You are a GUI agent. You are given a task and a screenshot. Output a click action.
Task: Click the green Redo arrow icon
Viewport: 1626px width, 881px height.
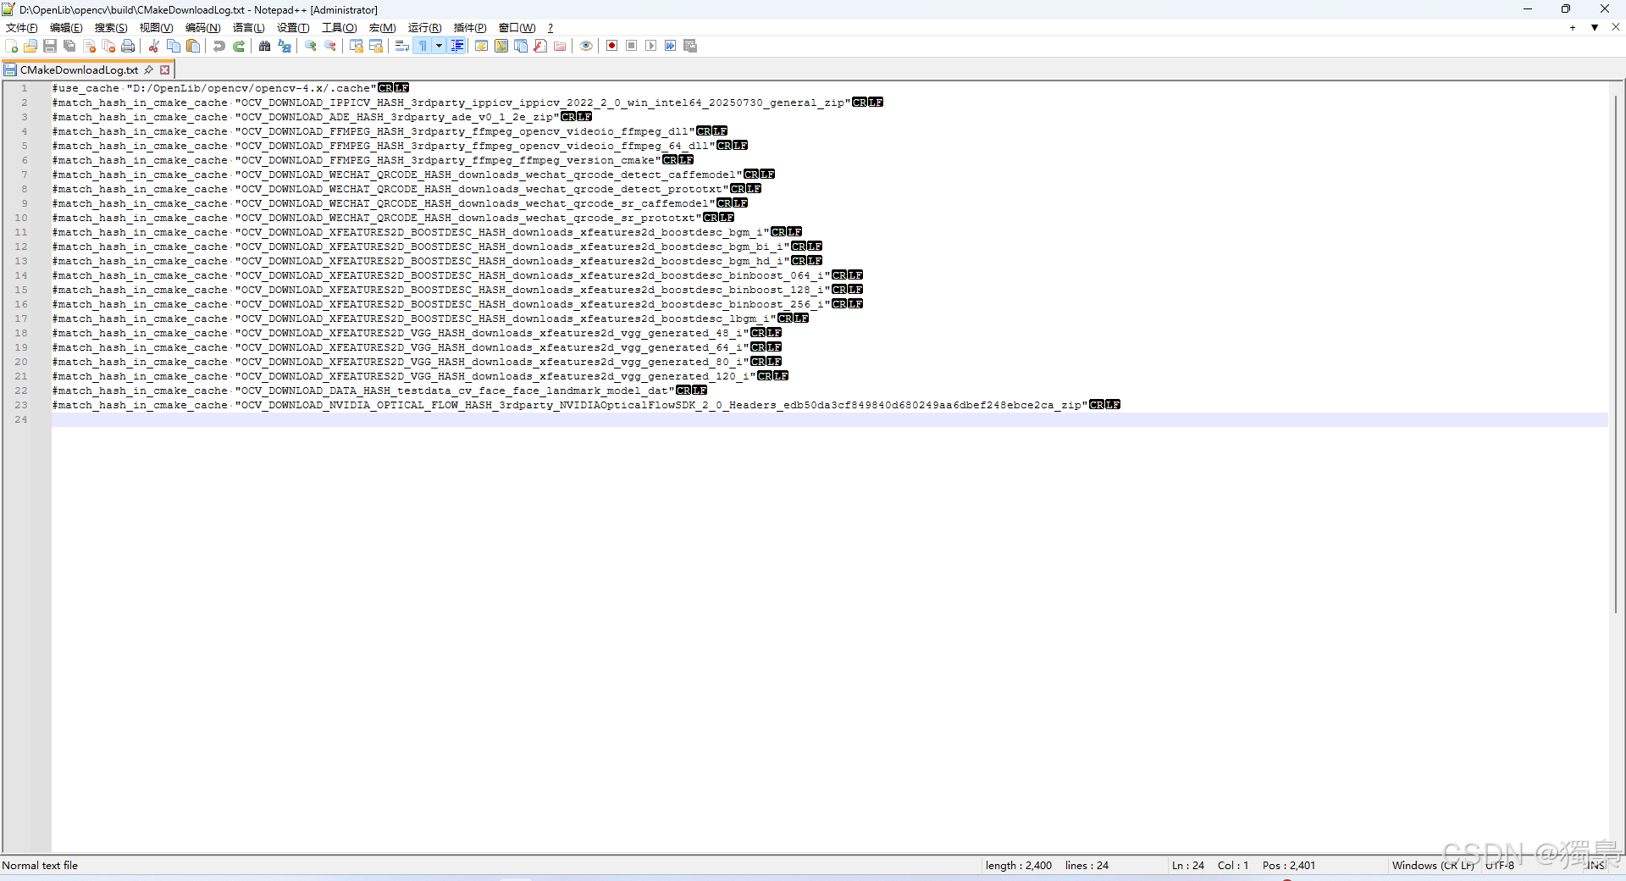(x=239, y=46)
